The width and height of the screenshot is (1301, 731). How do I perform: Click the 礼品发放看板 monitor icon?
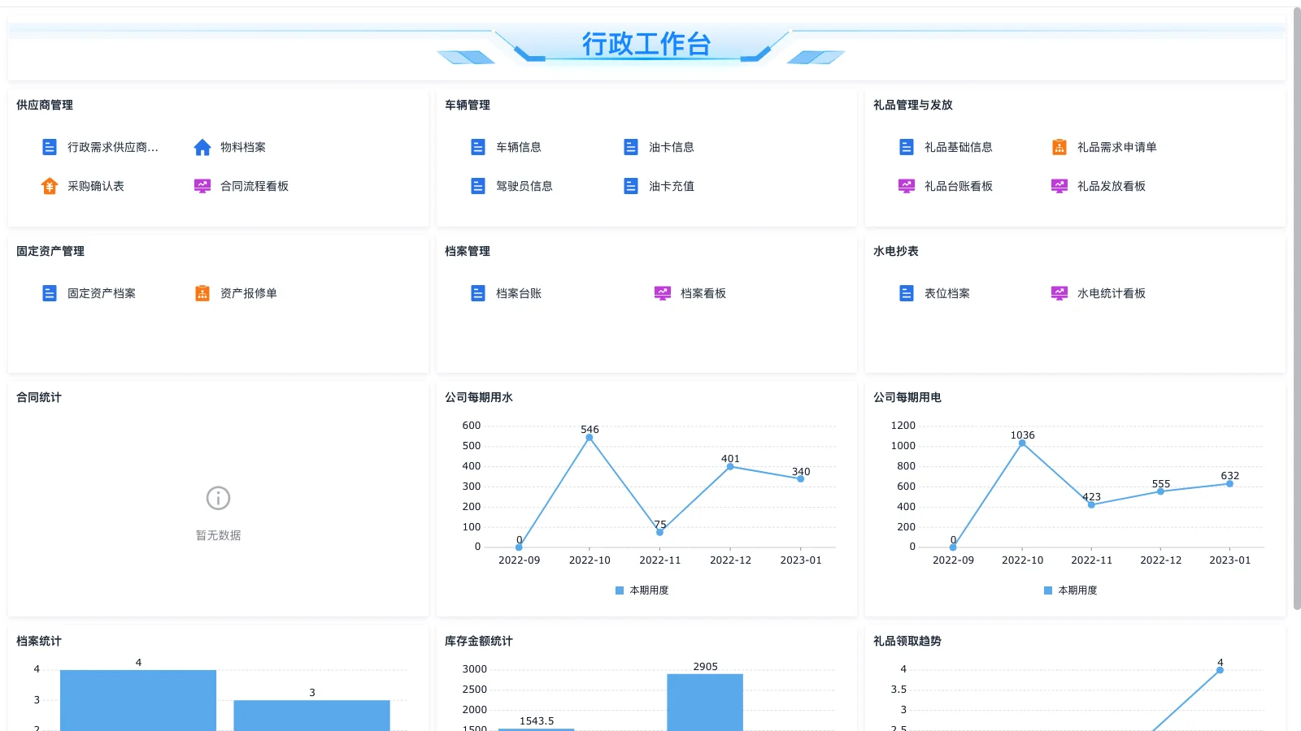pos(1060,186)
